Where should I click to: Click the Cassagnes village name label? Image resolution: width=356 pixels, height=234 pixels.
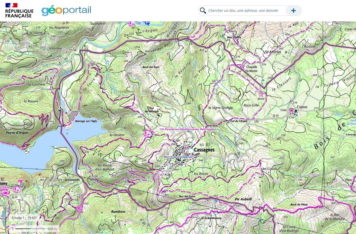click(x=204, y=150)
